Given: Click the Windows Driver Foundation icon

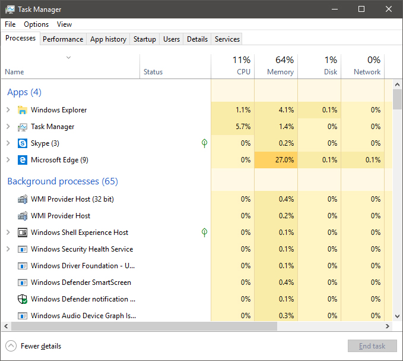Looking at the screenshot, I should point(23,266).
